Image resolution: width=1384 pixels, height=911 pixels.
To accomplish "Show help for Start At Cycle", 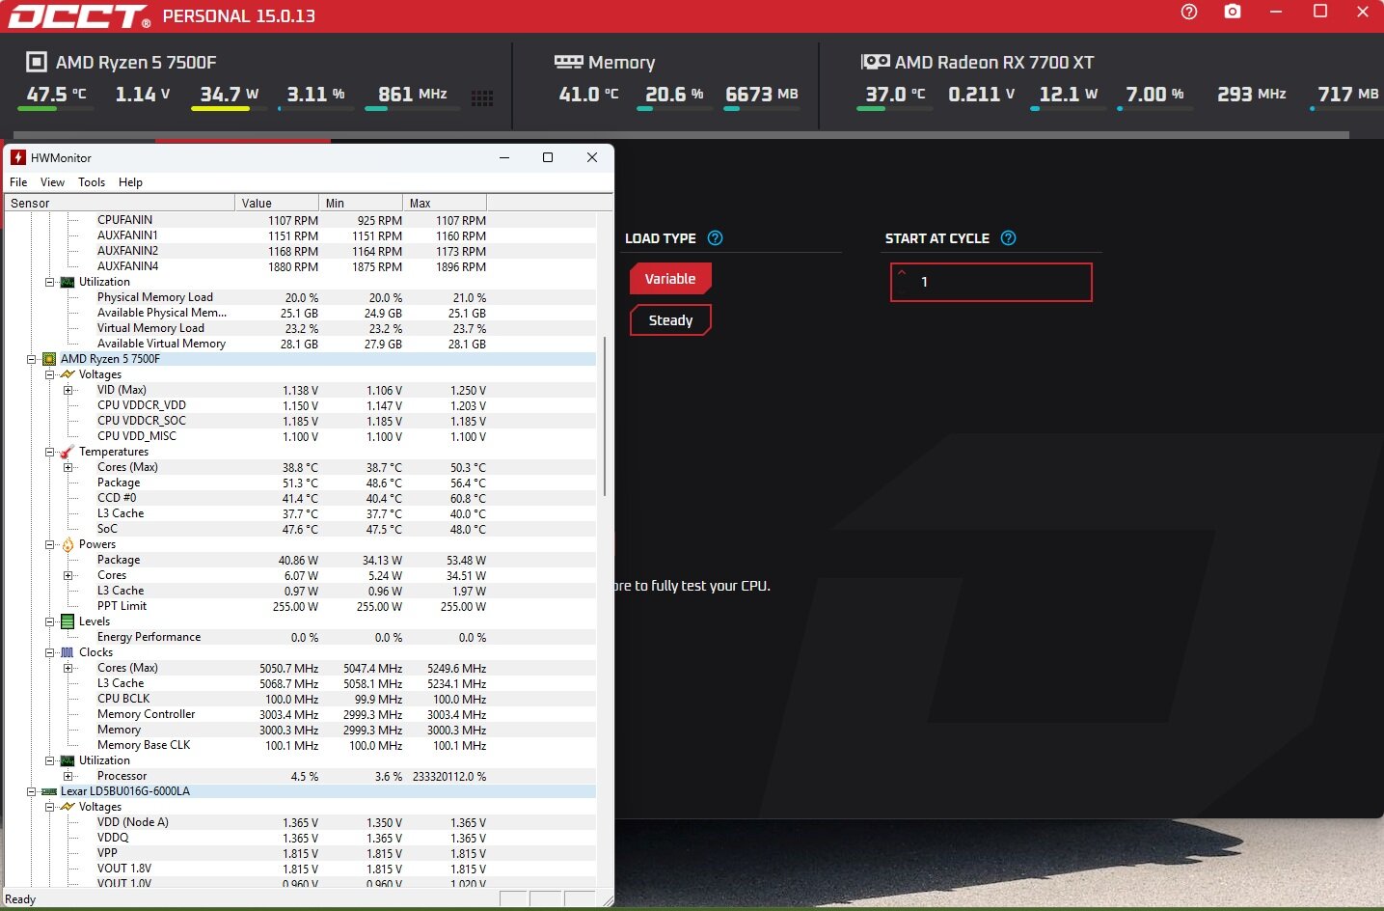I will pos(1008,238).
